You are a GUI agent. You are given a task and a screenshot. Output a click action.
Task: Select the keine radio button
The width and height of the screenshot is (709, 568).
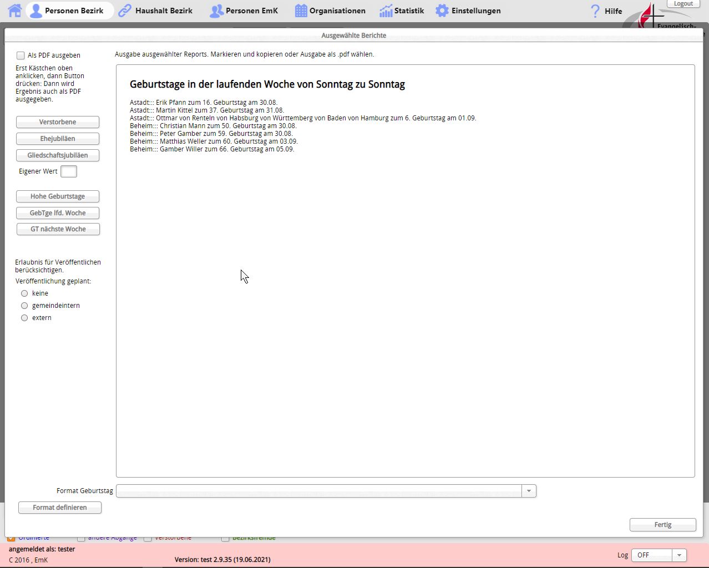(24, 293)
